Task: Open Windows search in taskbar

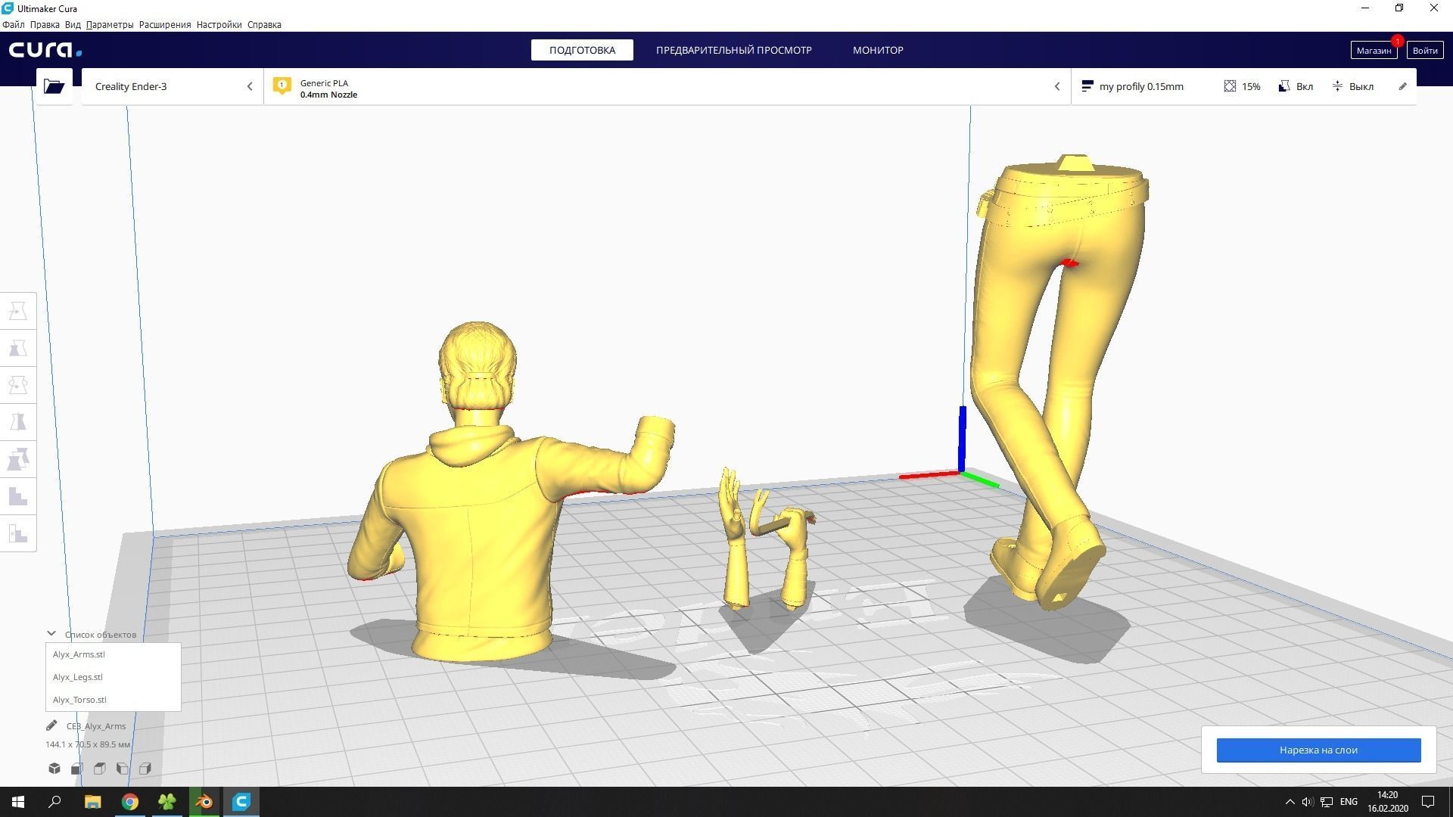Action: (x=54, y=802)
